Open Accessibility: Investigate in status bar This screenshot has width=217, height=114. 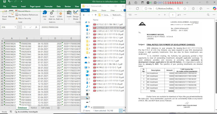[26, 112]
